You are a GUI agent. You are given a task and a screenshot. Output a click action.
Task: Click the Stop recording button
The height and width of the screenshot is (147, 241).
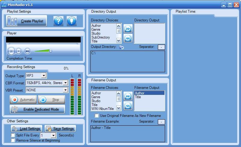click(52, 100)
